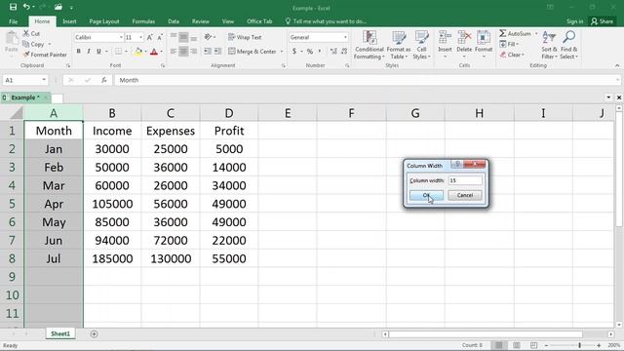Click Cancel in Column Width dialog

[x=464, y=195]
